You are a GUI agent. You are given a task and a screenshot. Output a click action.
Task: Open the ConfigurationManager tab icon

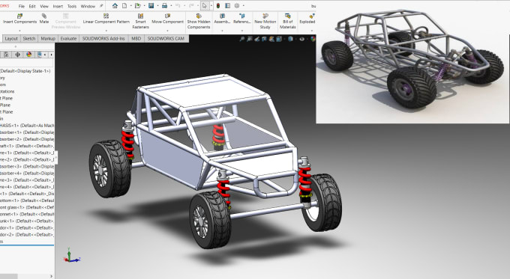[6, 55]
